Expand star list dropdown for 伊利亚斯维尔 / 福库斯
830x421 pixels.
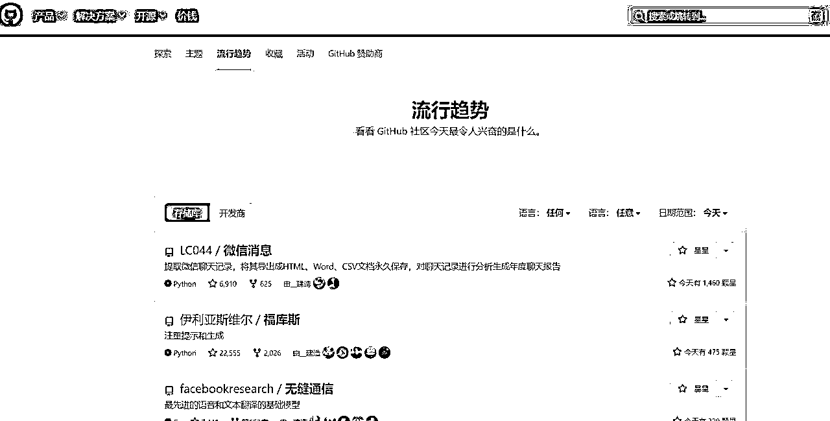[726, 320]
